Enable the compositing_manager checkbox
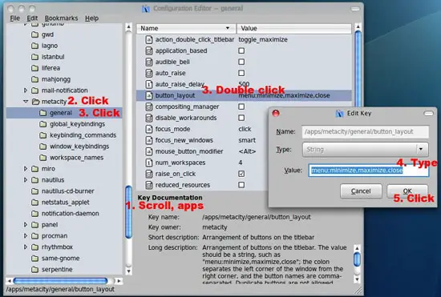The image size is (441, 297). (241, 106)
